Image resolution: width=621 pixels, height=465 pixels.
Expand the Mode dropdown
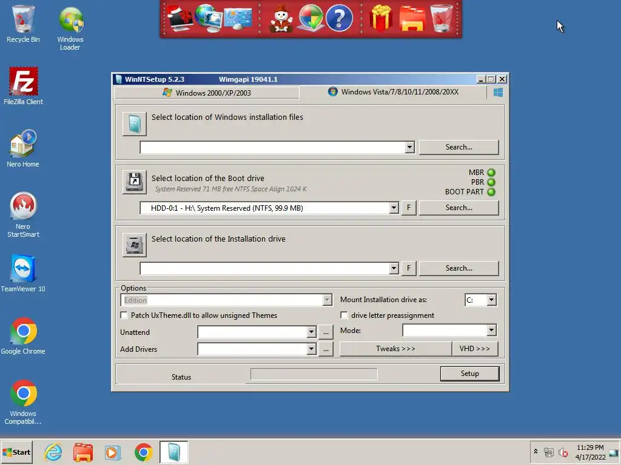(491, 330)
